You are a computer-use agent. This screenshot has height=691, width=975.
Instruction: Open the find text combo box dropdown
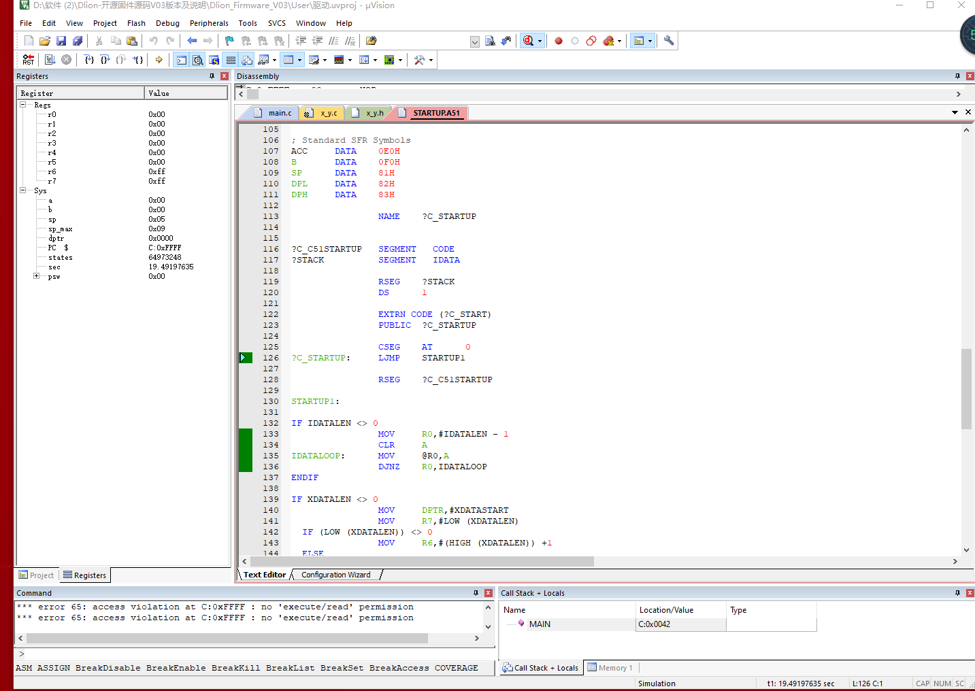[x=475, y=41]
